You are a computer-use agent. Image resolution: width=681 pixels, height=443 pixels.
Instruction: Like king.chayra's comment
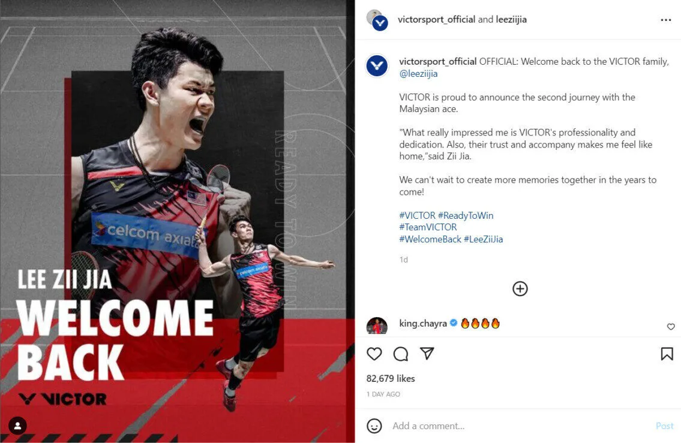pyautogui.click(x=671, y=326)
